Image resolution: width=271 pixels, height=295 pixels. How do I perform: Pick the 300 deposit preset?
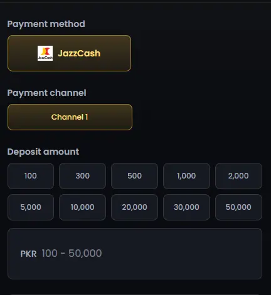click(x=82, y=176)
